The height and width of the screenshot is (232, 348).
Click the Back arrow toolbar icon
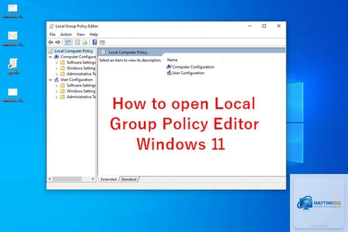coord(51,42)
